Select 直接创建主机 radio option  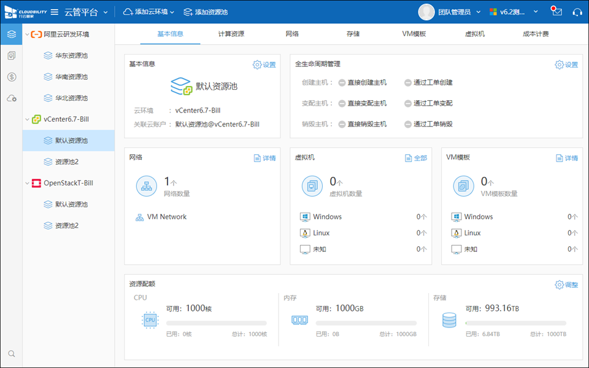(342, 82)
